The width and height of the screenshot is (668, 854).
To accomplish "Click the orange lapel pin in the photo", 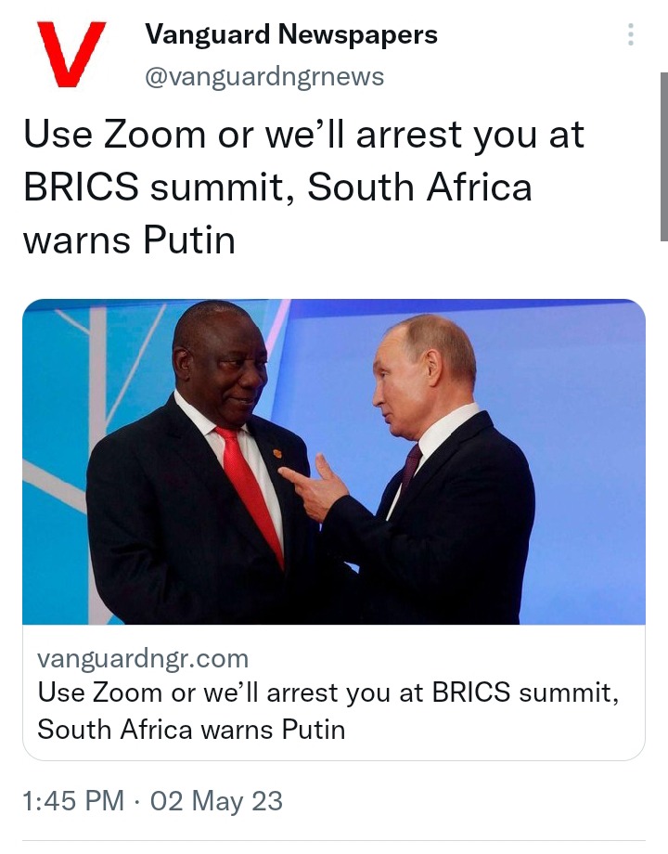I will point(276,453).
